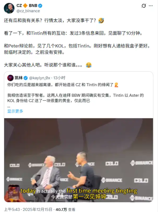Click 凯林's verified badge in quoted tweet
This screenshot has width=158, height=212.
pos(25,78)
